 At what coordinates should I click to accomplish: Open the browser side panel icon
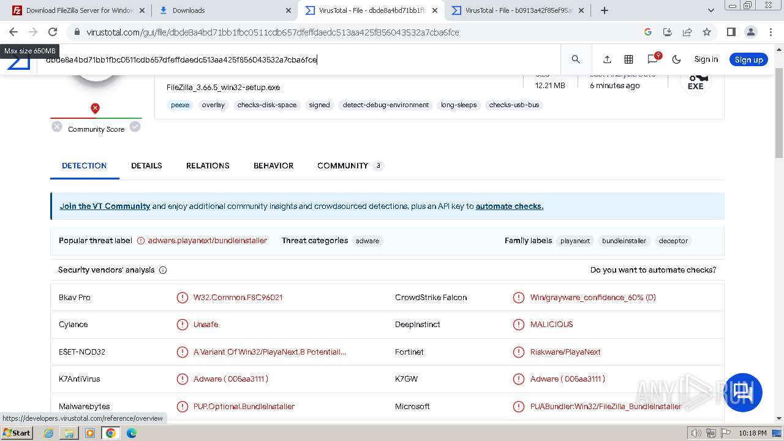coord(731,32)
